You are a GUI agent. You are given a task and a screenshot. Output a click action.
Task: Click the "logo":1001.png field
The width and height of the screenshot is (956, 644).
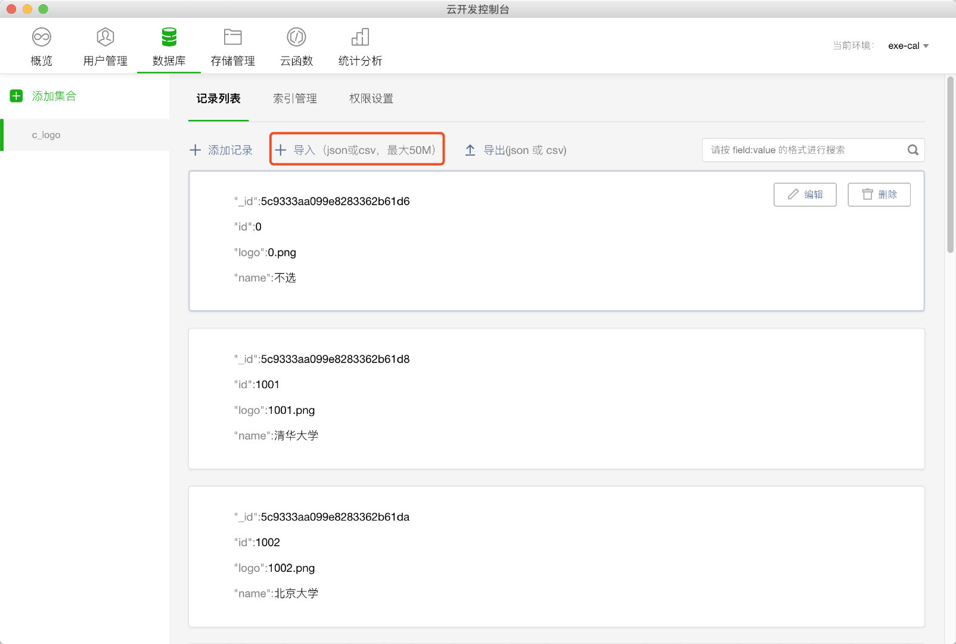click(x=274, y=410)
